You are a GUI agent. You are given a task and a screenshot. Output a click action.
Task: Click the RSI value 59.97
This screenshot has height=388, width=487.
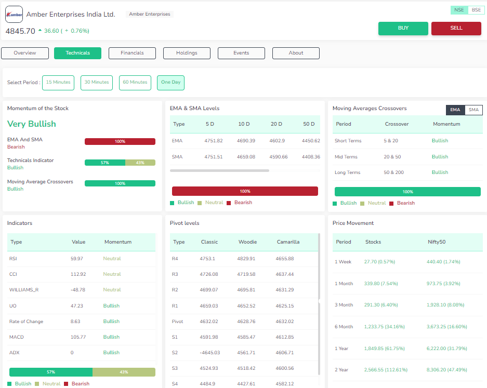(77, 259)
